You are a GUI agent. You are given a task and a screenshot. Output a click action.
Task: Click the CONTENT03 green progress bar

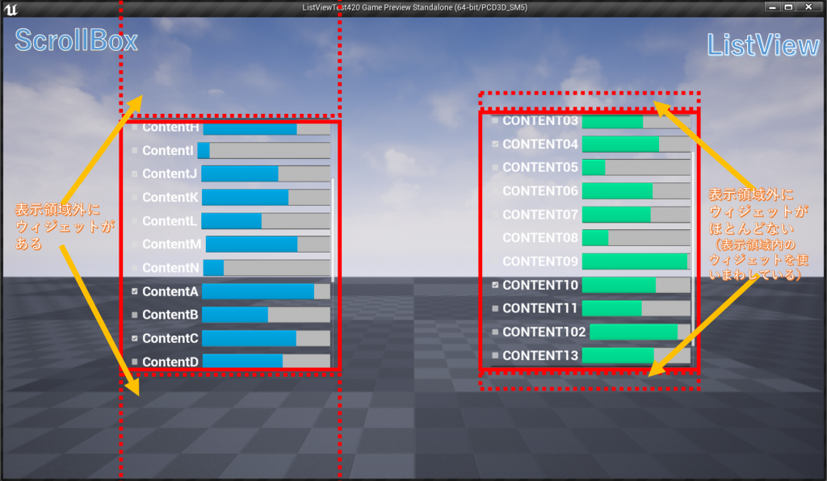pos(636,122)
